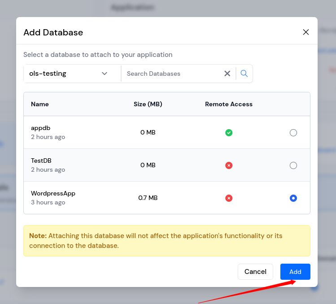Close the Add Database dialog
The image size is (336, 304).
(x=306, y=32)
